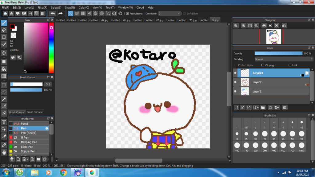The width and height of the screenshot is (315, 177).
Task: Click the canvas horizontal scrollbar
Action: [139, 160]
